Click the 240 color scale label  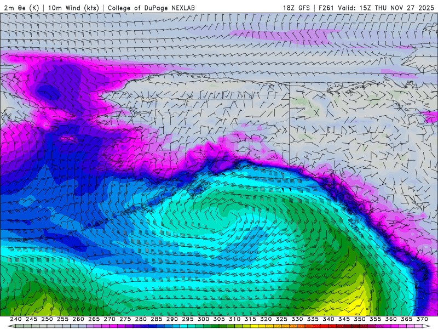16,319
